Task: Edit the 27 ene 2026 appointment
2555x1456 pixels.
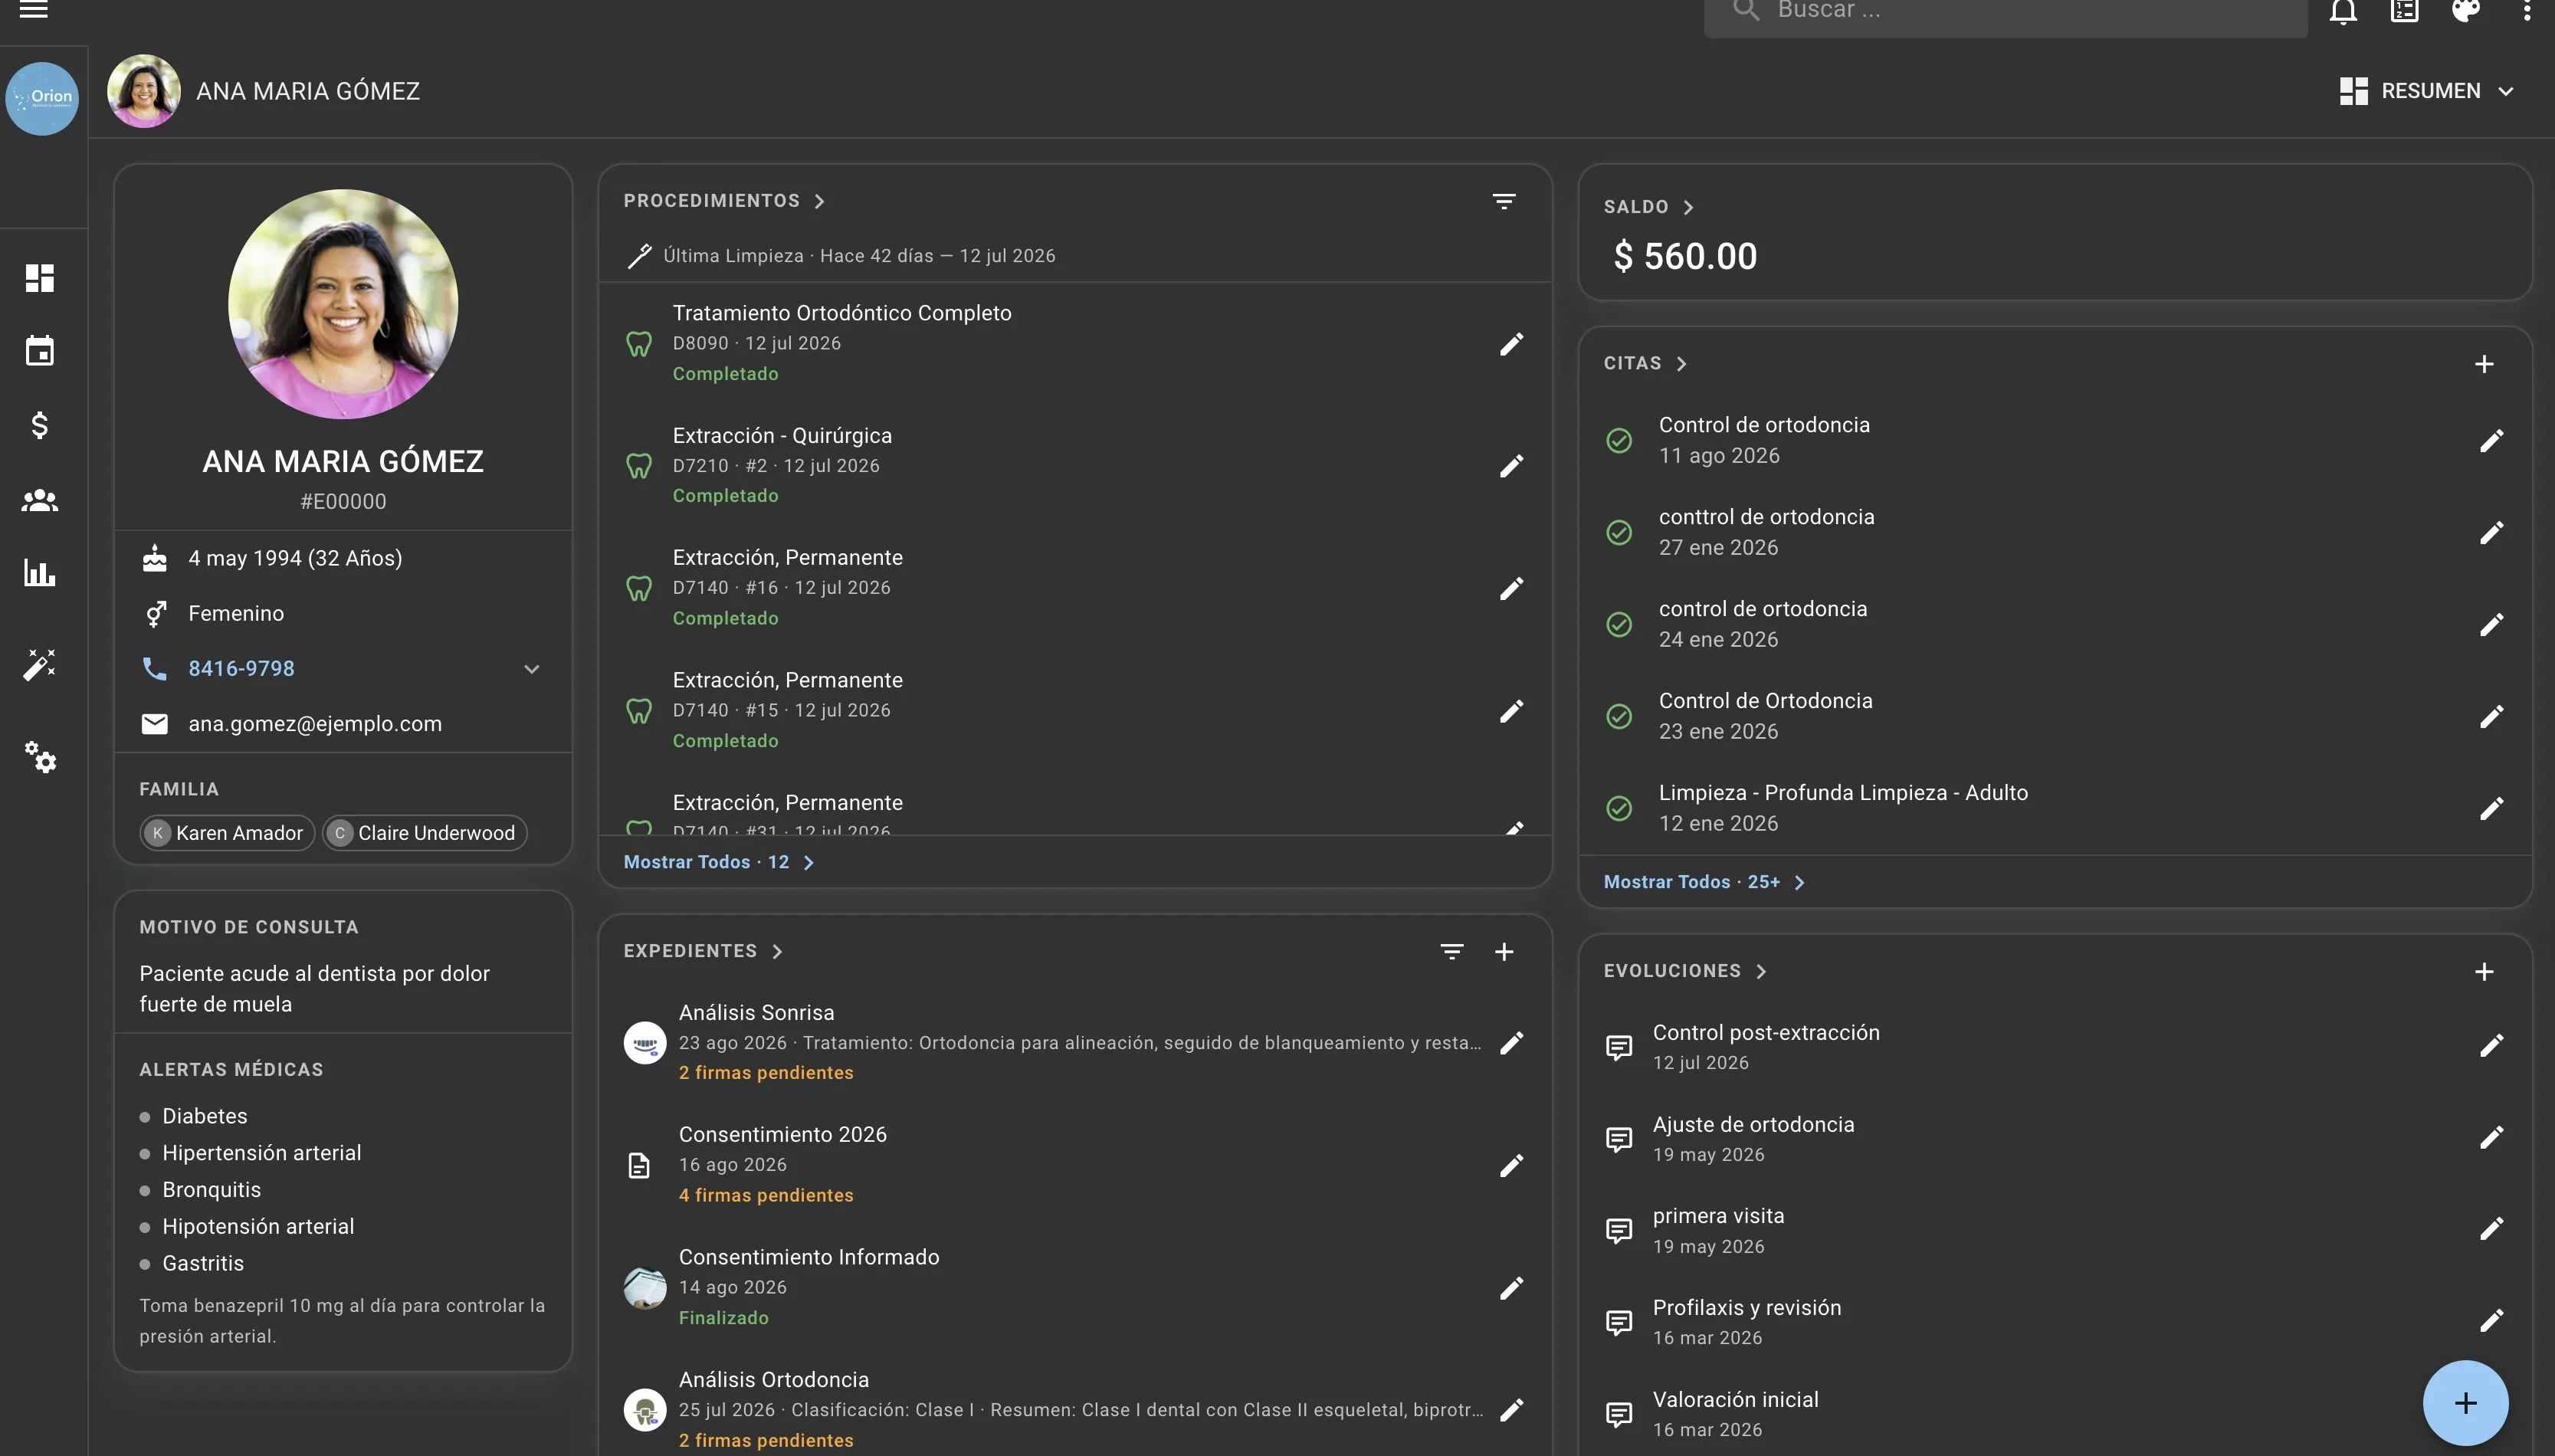Action: pyautogui.click(x=2491, y=533)
